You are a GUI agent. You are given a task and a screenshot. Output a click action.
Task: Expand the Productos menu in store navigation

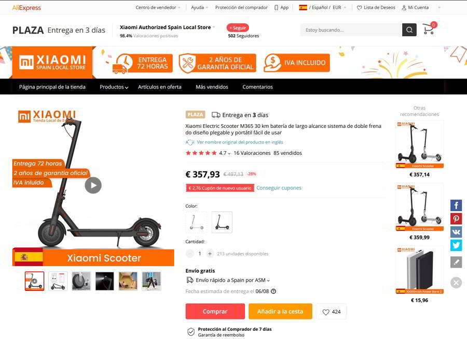click(114, 87)
